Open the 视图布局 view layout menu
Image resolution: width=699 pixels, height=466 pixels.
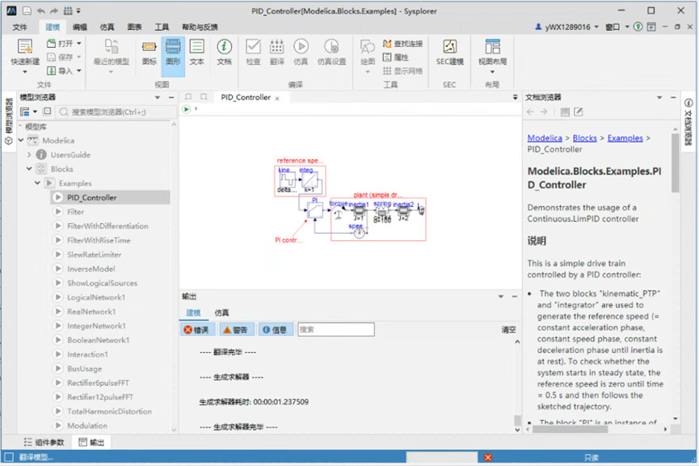coord(492,54)
